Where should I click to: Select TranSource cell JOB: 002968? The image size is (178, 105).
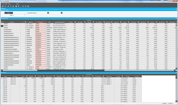(109, 78)
